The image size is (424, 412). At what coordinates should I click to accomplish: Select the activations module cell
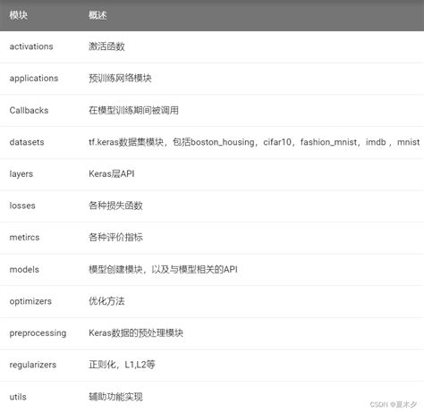point(31,46)
